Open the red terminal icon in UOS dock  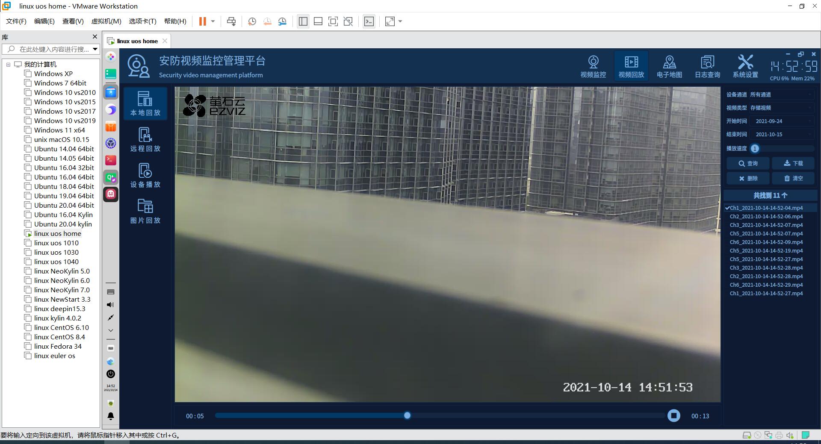pos(111,160)
